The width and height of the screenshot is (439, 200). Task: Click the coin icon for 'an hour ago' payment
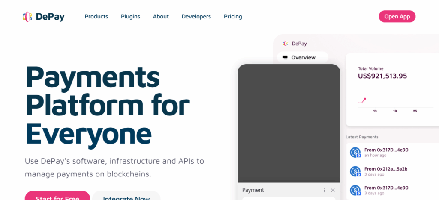pos(355,153)
